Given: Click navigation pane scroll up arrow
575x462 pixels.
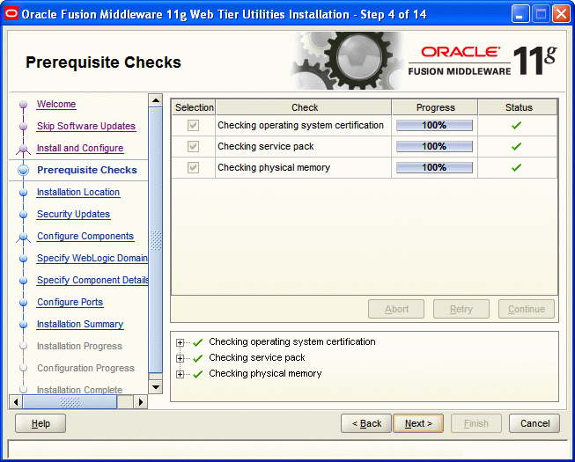Looking at the screenshot, I should point(156,100).
